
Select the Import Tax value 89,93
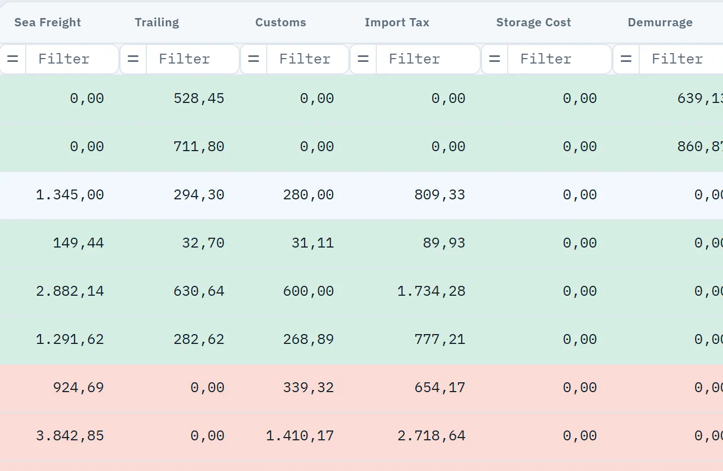tap(444, 243)
